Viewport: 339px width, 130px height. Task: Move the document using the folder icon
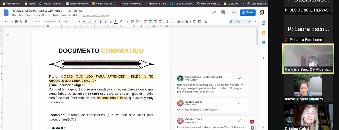point(75,10)
